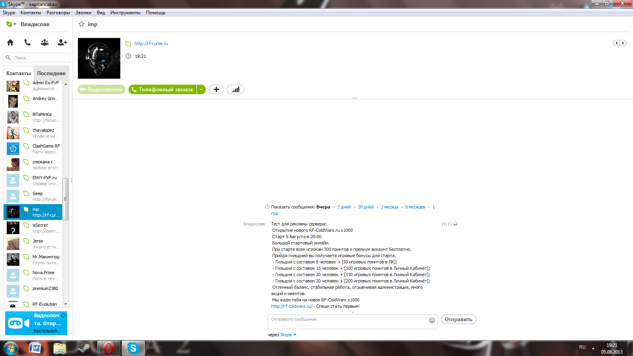Select the isSecret contact
This screenshot has height=356, width=633.
tap(33, 228)
